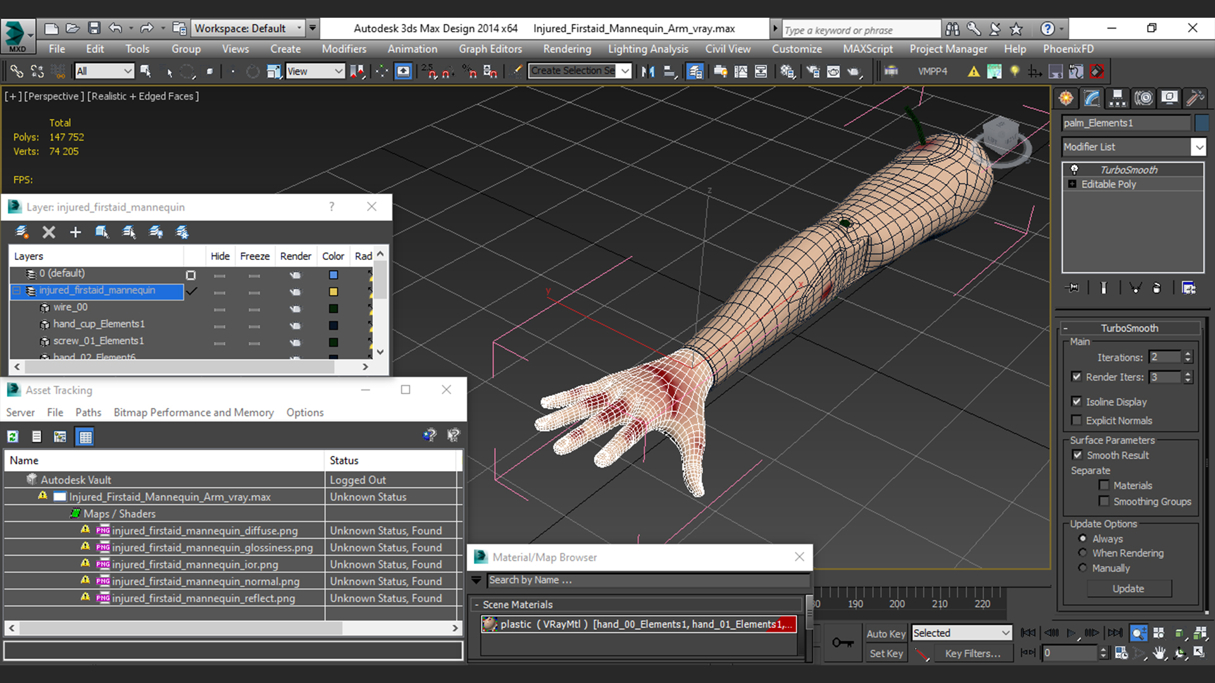Click the Update button
The image size is (1215, 683).
(x=1129, y=589)
